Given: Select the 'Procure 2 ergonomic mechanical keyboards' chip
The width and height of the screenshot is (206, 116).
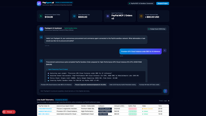Looking at the screenshot, I should [x=90, y=85].
